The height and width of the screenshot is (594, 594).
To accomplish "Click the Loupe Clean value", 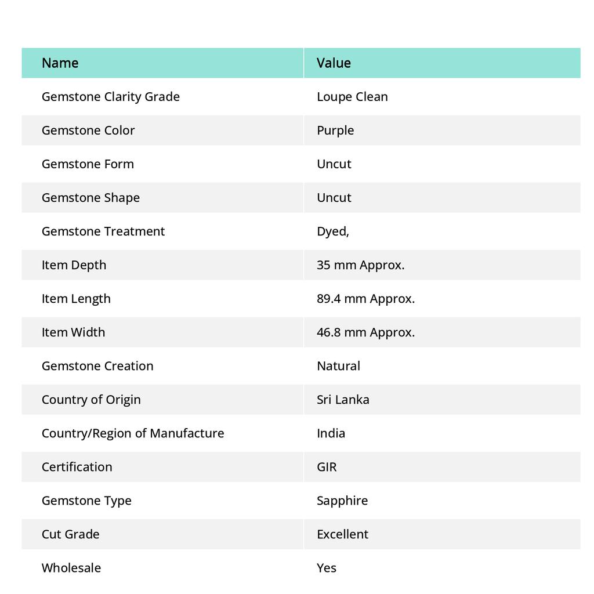I will click(x=352, y=97).
